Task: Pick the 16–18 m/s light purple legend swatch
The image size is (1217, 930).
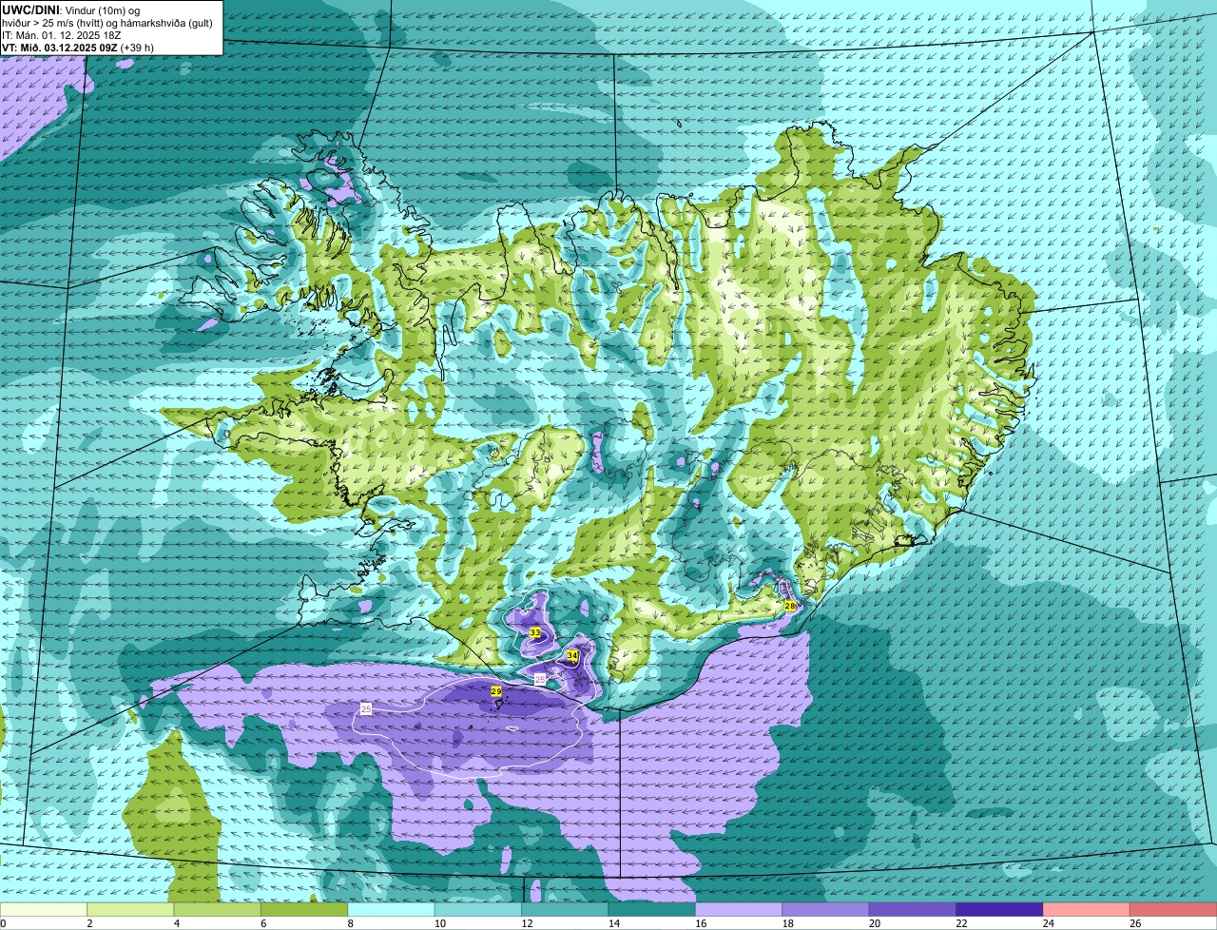Action: (x=739, y=909)
